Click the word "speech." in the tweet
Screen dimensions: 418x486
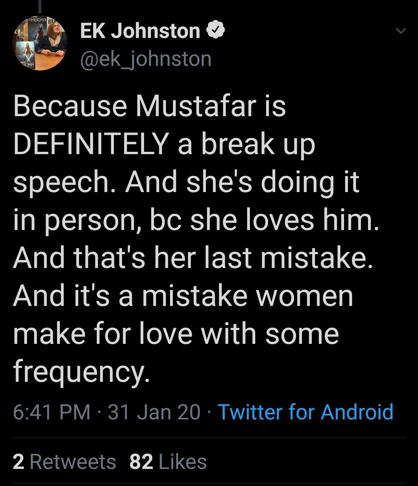pyautogui.click(x=64, y=183)
